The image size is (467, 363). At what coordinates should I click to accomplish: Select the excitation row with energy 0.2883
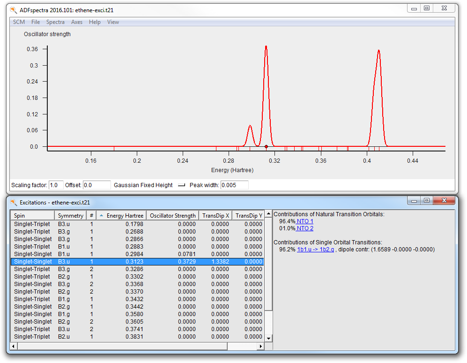coord(137,247)
